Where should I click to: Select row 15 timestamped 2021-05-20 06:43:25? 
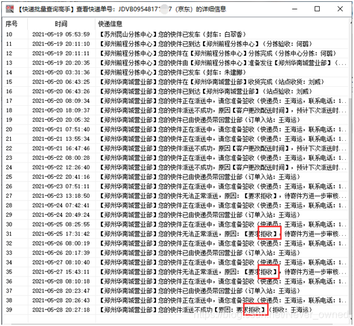click(175, 82)
